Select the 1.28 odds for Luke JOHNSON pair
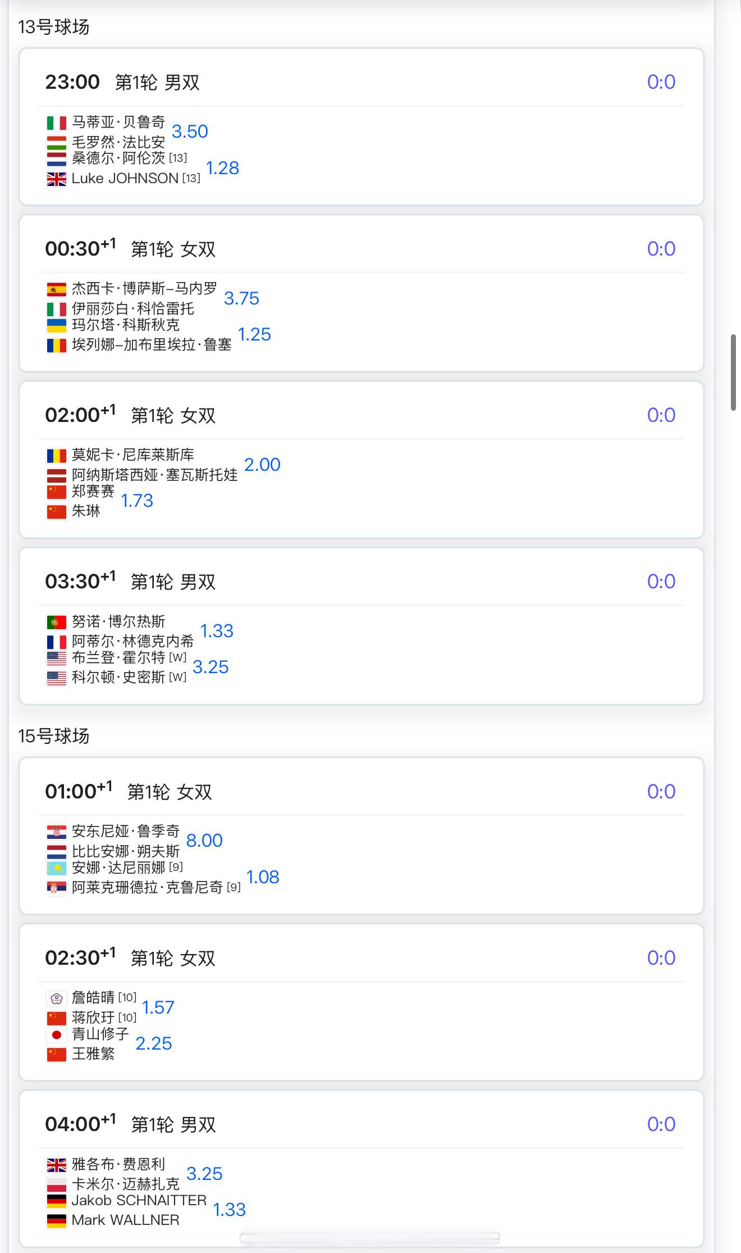 (222, 168)
